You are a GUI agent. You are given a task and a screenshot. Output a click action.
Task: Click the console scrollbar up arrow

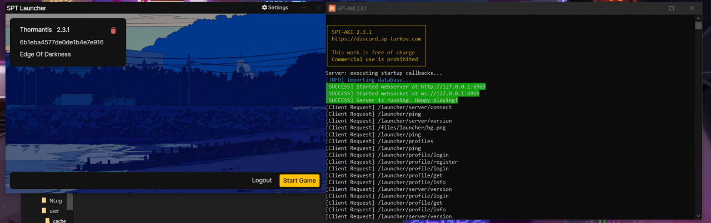click(x=698, y=18)
